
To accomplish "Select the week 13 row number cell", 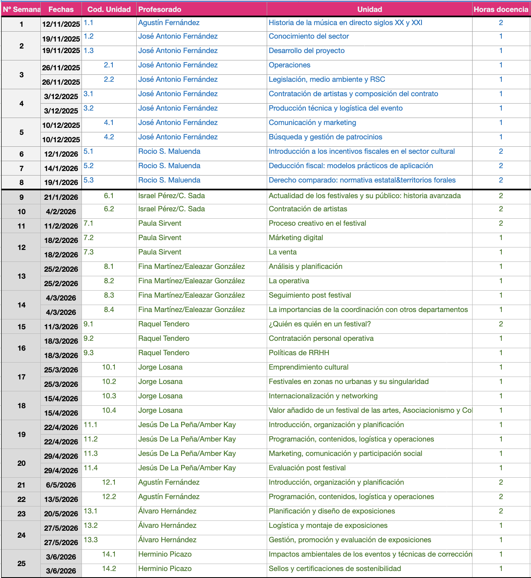I will point(21,276).
